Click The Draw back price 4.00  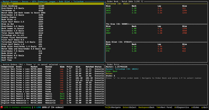[x=134, y=29]
